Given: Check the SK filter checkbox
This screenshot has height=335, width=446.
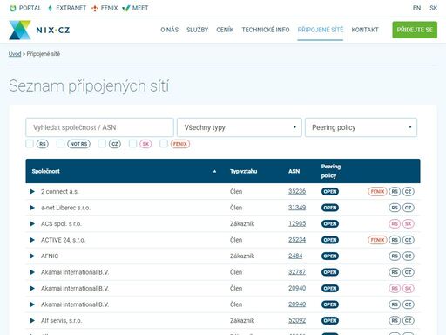Looking at the screenshot, I should (132, 144).
